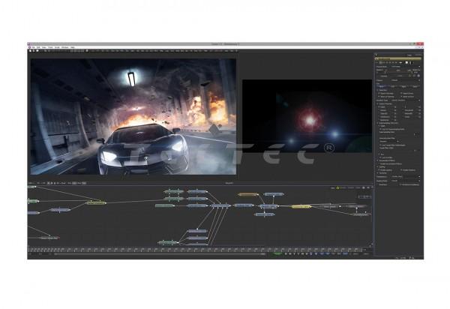Open the Window menu
450x309 pixels.
click(x=64, y=47)
